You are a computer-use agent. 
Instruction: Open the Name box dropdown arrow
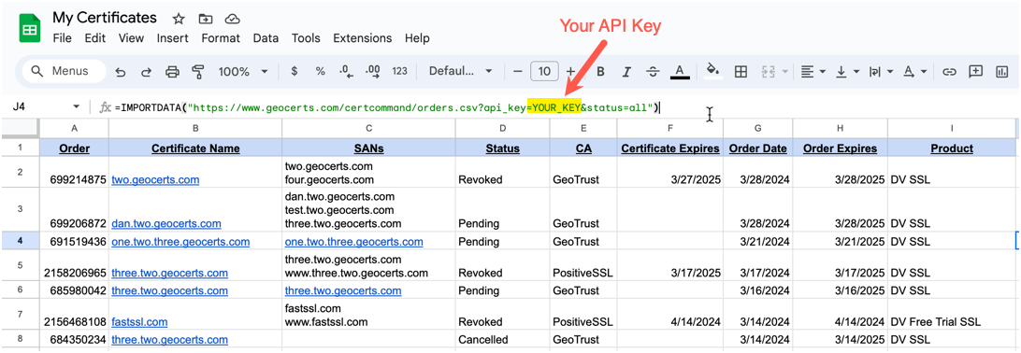pyautogui.click(x=76, y=106)
